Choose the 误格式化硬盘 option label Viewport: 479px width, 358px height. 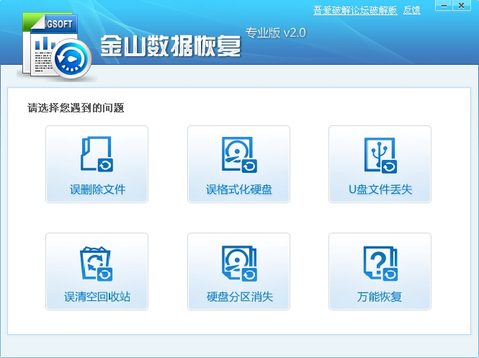pyautogui.click(x=238, y=190)
